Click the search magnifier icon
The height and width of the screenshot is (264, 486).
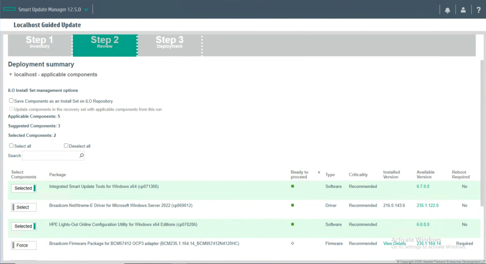coord(81,156)
